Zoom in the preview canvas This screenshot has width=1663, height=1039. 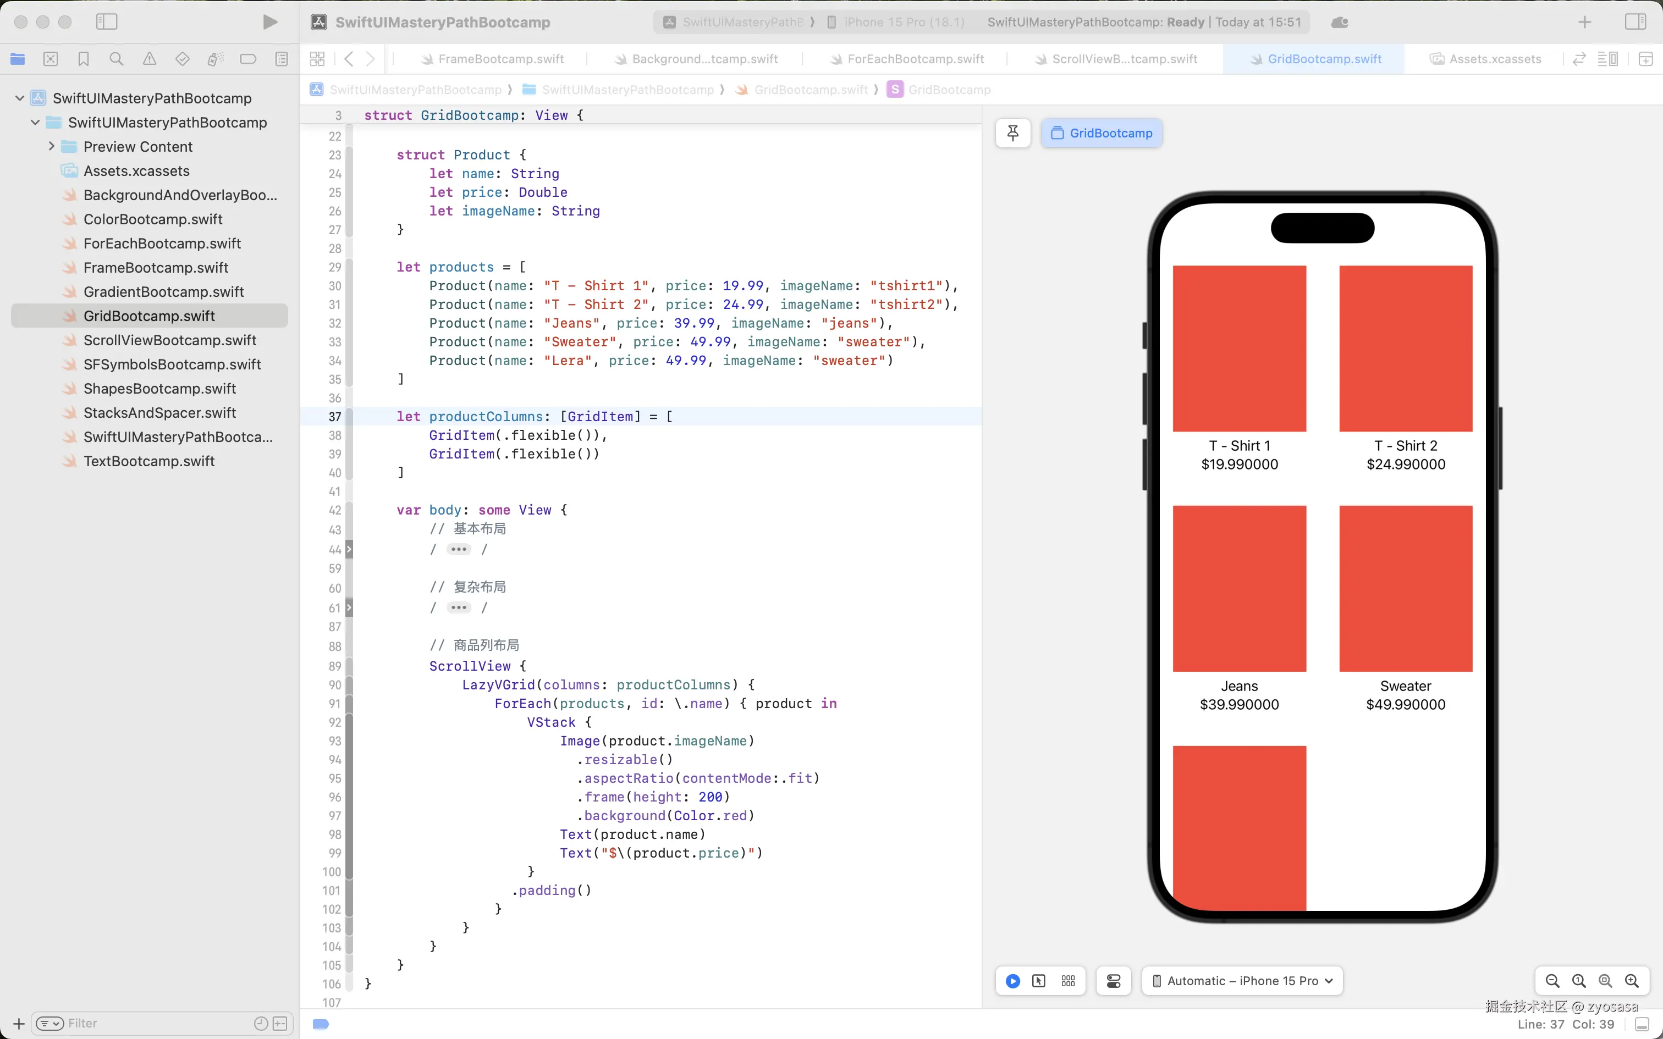tap(1632, 981)
